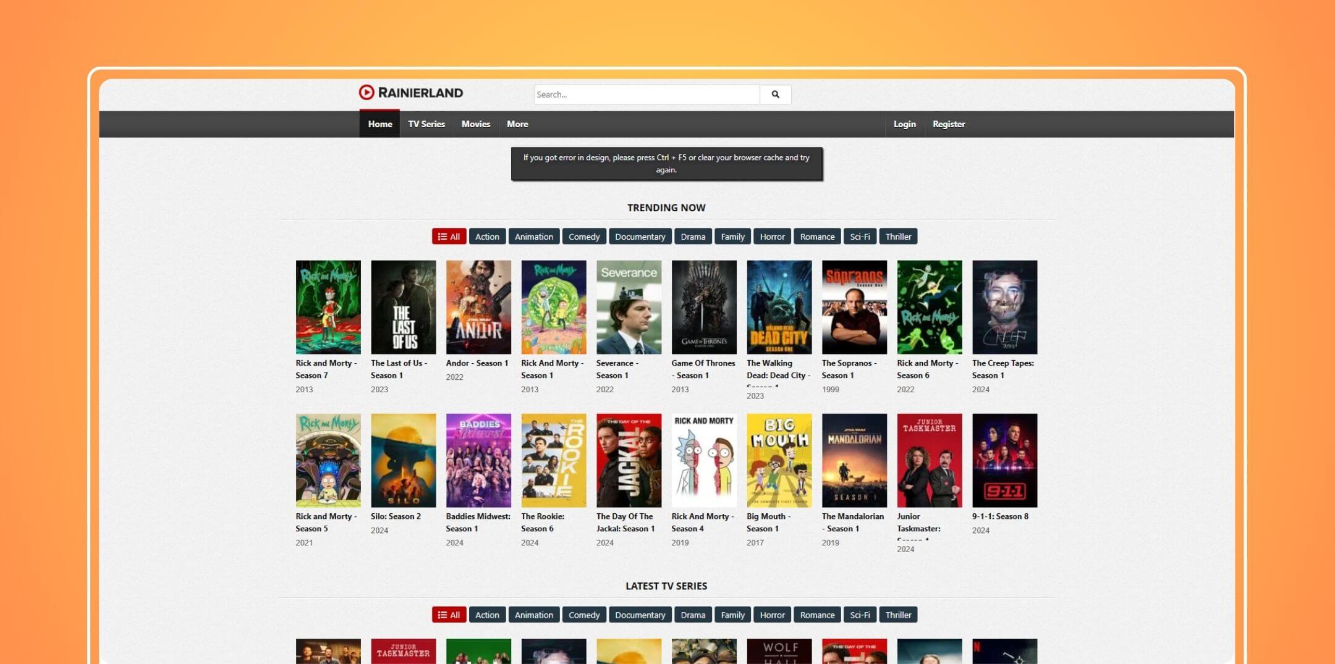The image size is (1335, 664).
Task: Open Rick and Morty Season 6 poster
Action: tap(930, 307)
